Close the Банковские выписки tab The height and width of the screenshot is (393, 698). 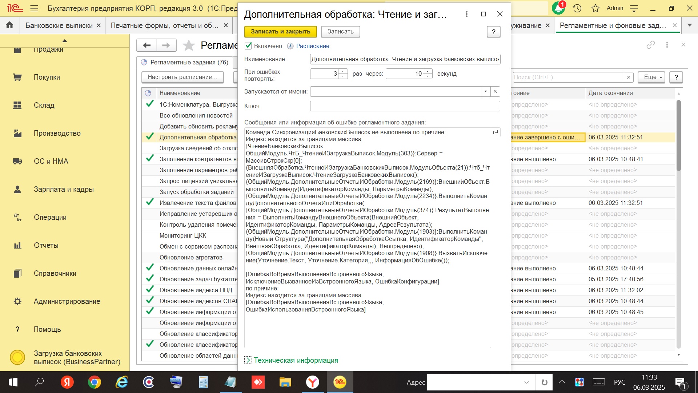tap(99, 25)
